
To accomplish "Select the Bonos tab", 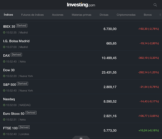I will (x=148, y=15).
